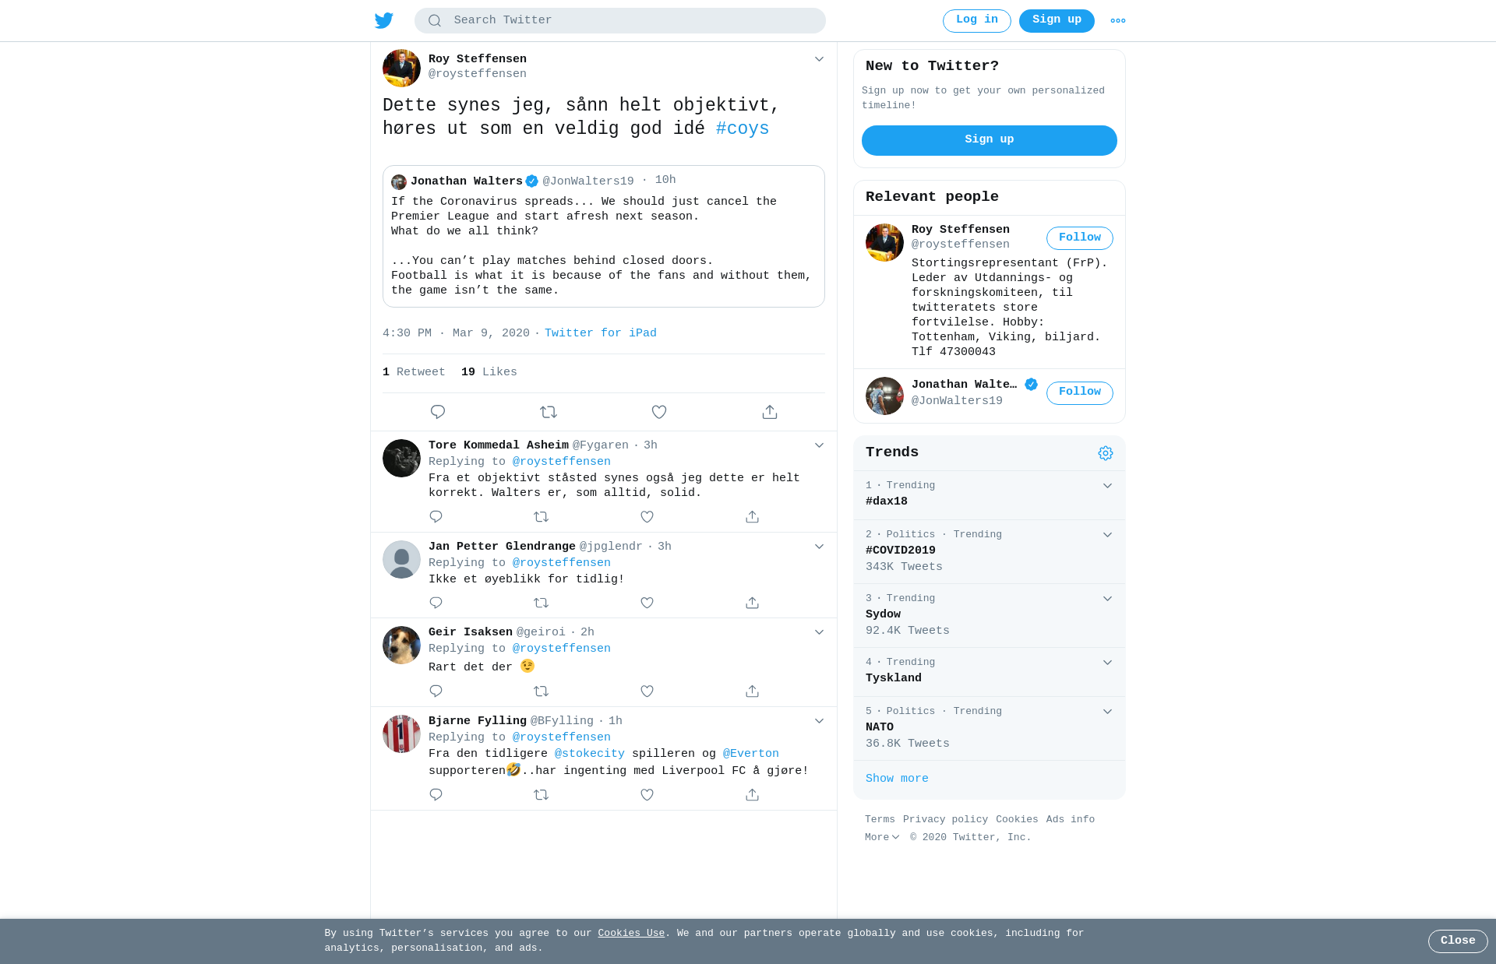
Task: Reply to Geir Isaksen's comment
Action: tap(436, 691)
